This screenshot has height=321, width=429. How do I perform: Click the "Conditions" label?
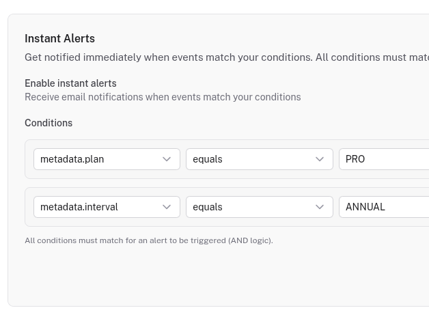[49, 123]
